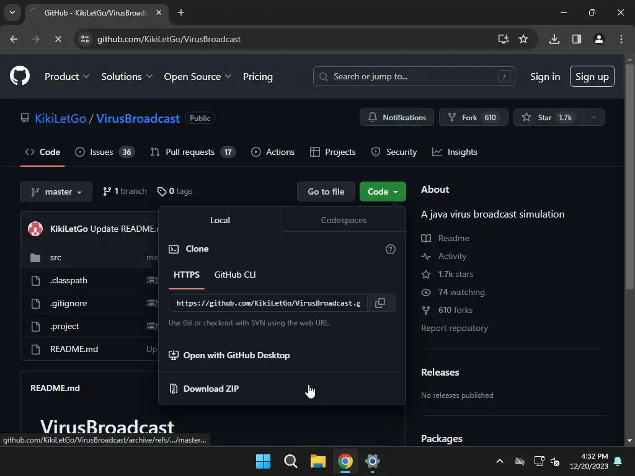Open the Pricing link
The width and height of the screenshot is (635, 476).
257,76
